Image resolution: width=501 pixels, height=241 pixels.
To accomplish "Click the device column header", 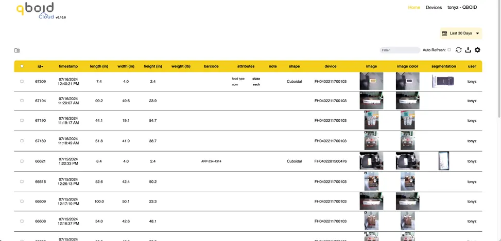I will pos(331,66).
